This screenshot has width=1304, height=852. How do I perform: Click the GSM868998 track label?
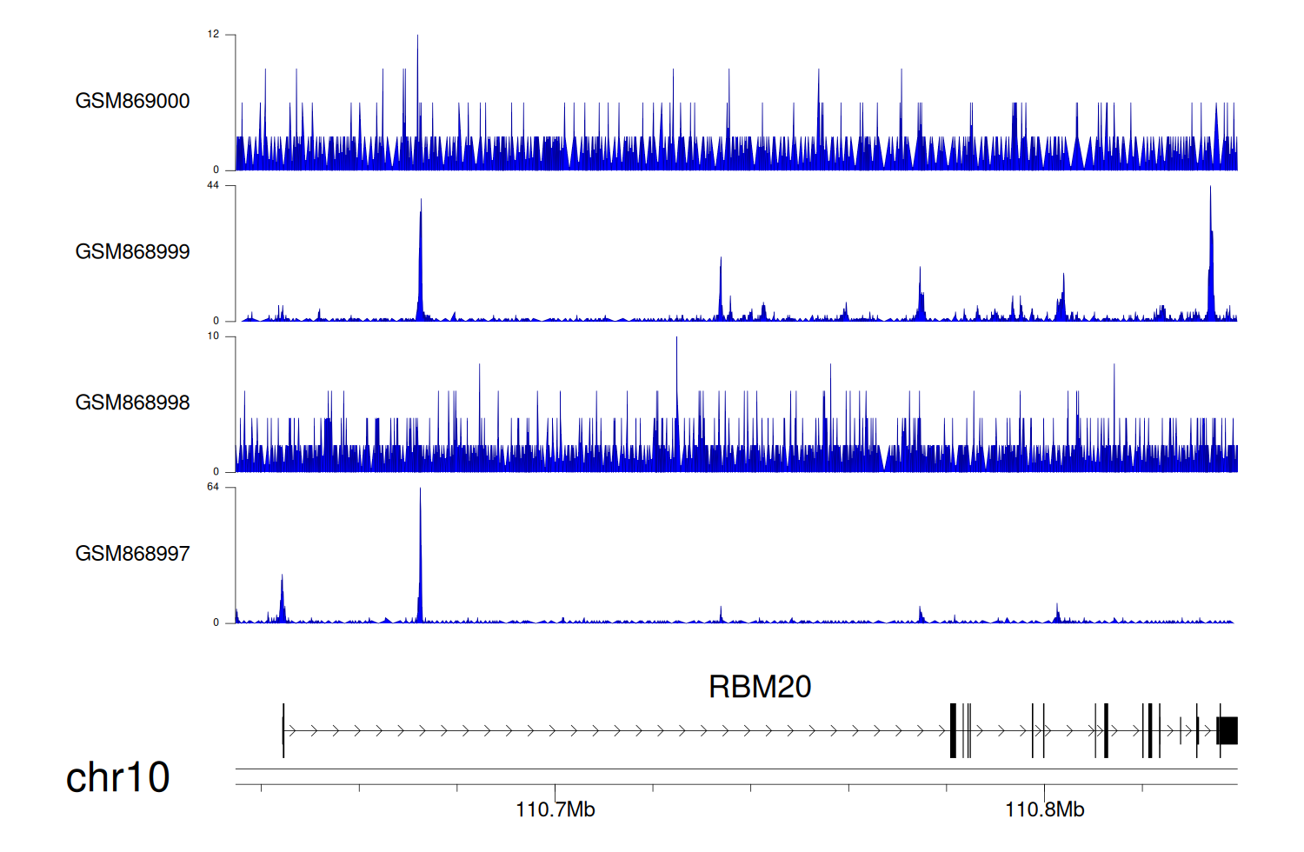pyautogui.click(x=132, y=403)
